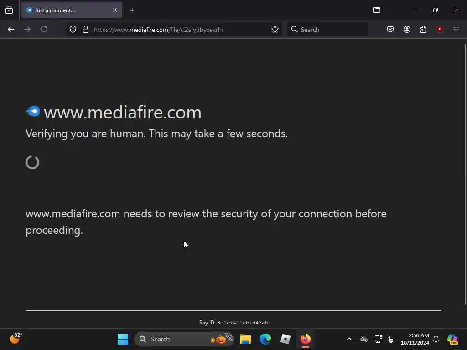
Task: Open Firefox account menu
Action: [x=407, y=29]
